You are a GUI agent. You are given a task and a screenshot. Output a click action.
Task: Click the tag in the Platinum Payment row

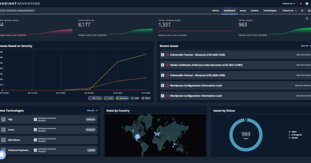(91, 150)
